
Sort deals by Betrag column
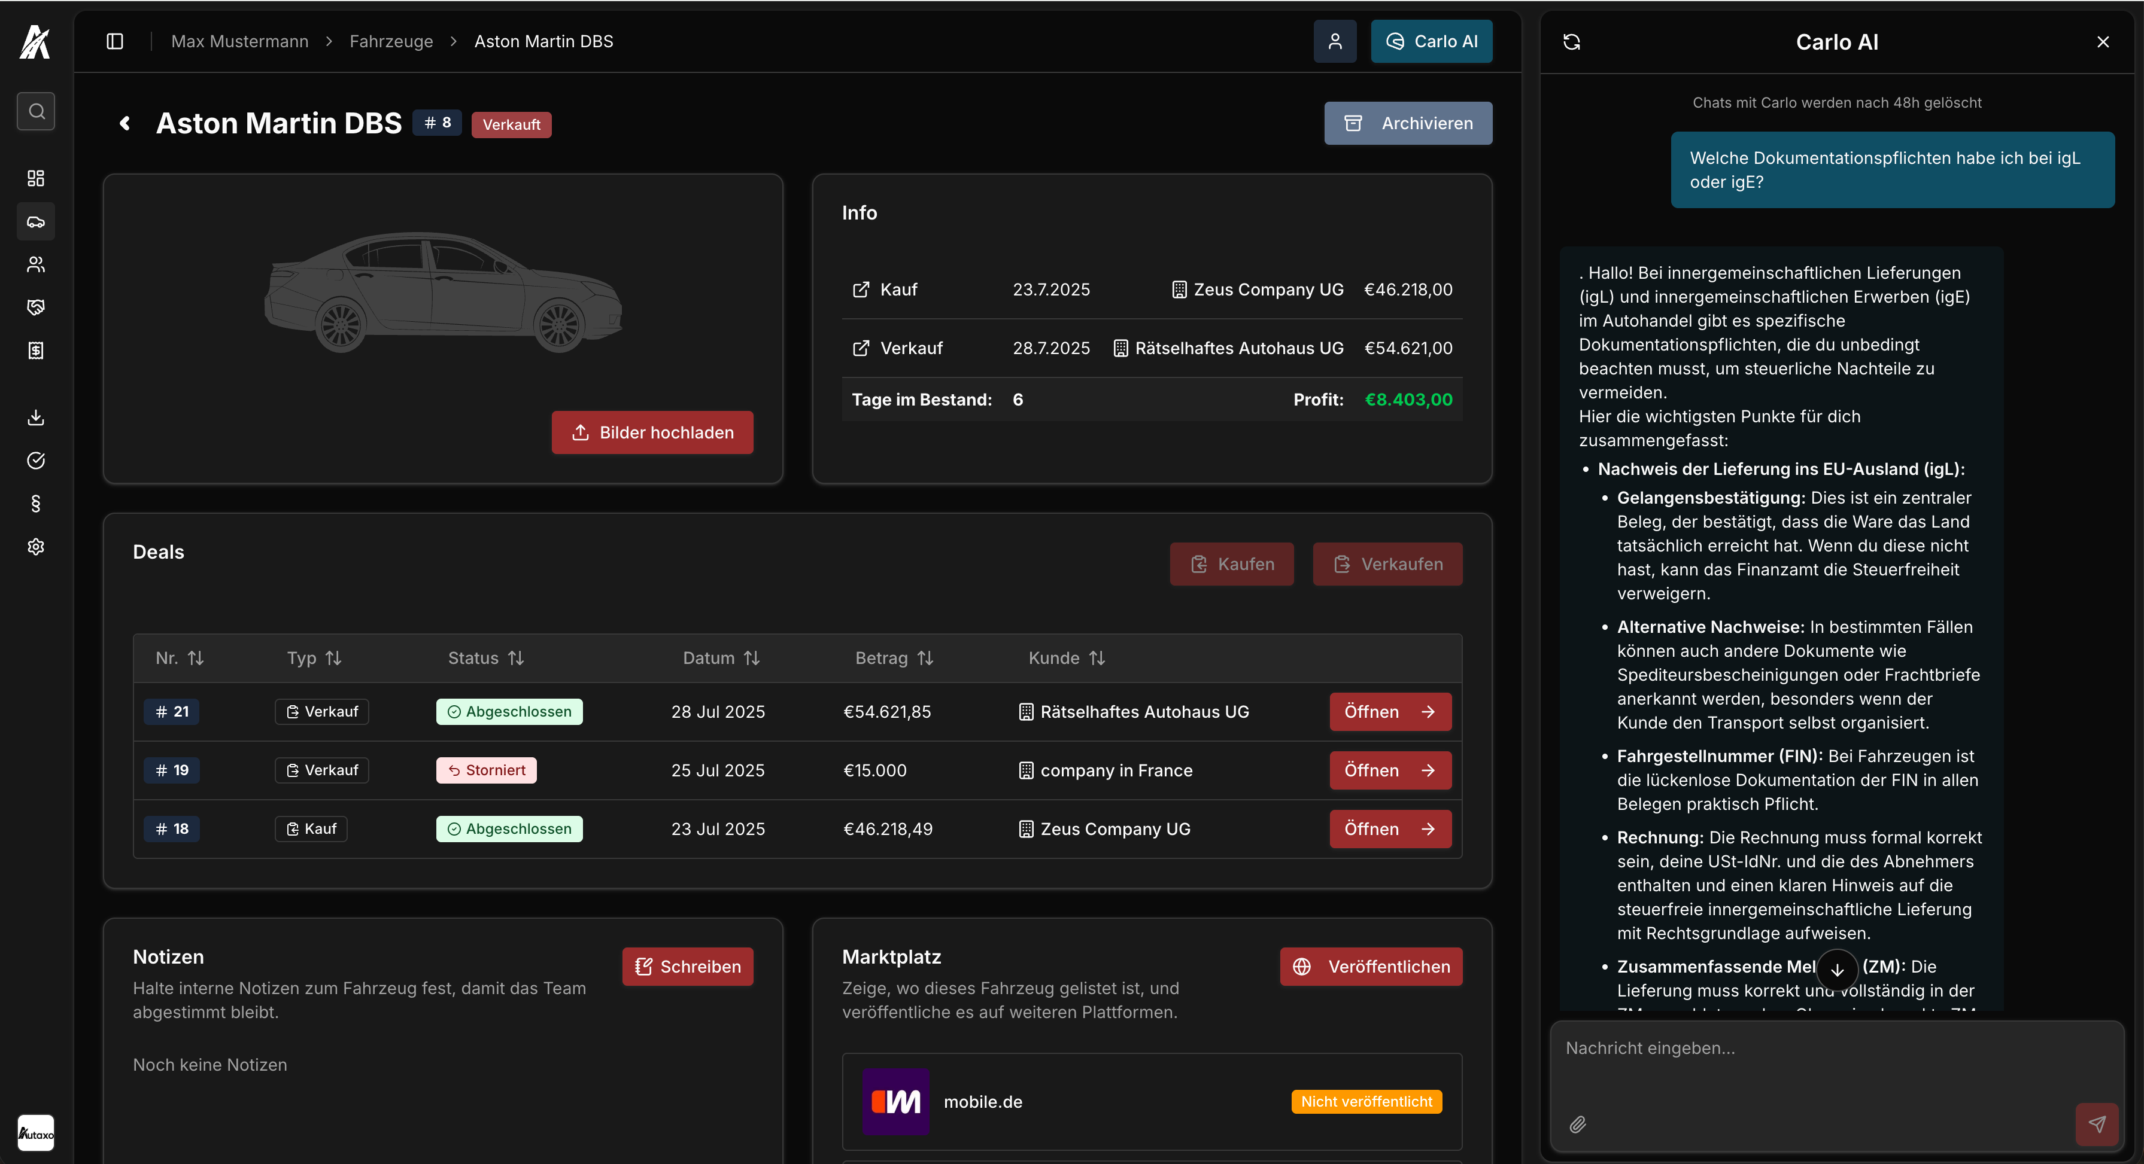894,658
